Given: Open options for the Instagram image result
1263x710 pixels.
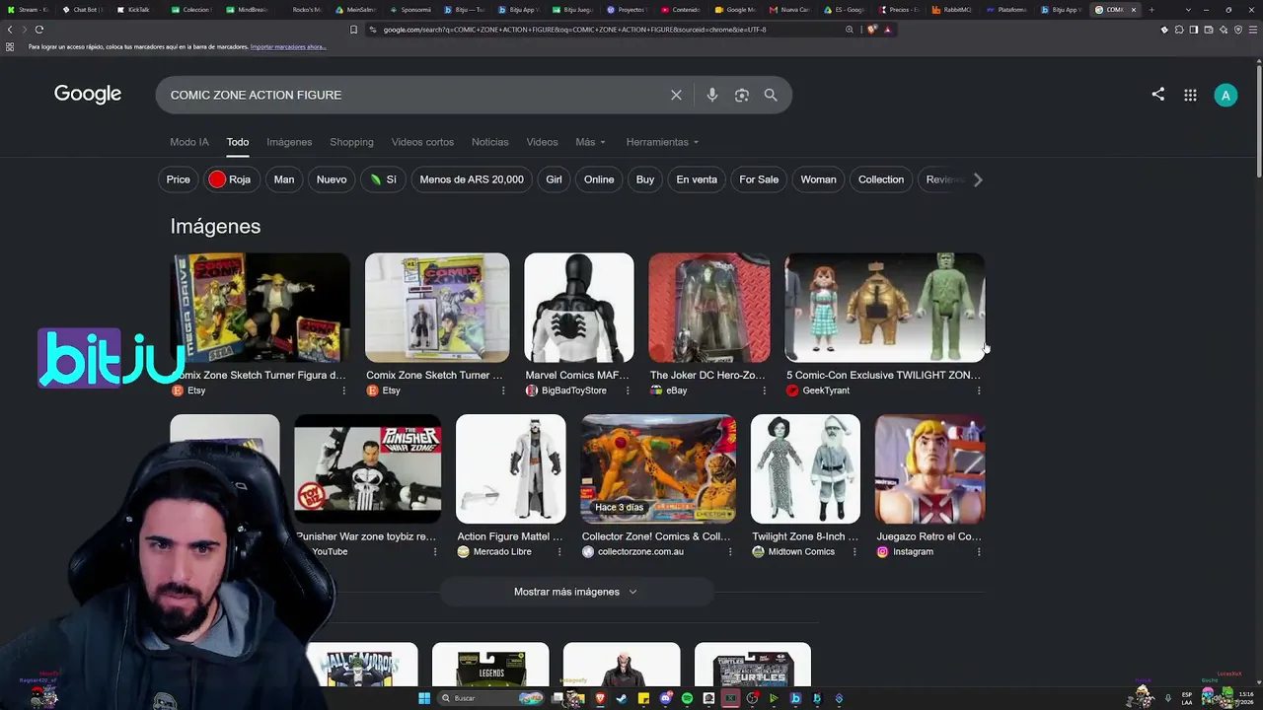Looking at the screenshot, I should pyautogui.click(x=979, y=552).
